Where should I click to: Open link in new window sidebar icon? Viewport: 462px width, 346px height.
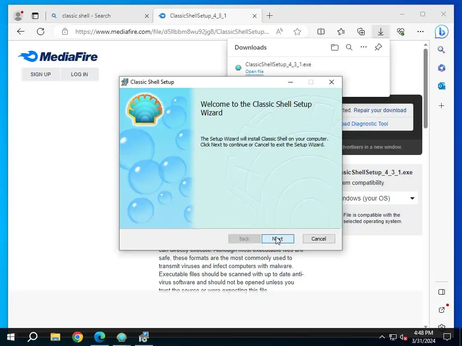pyautogui.click(x=441, y=310)
